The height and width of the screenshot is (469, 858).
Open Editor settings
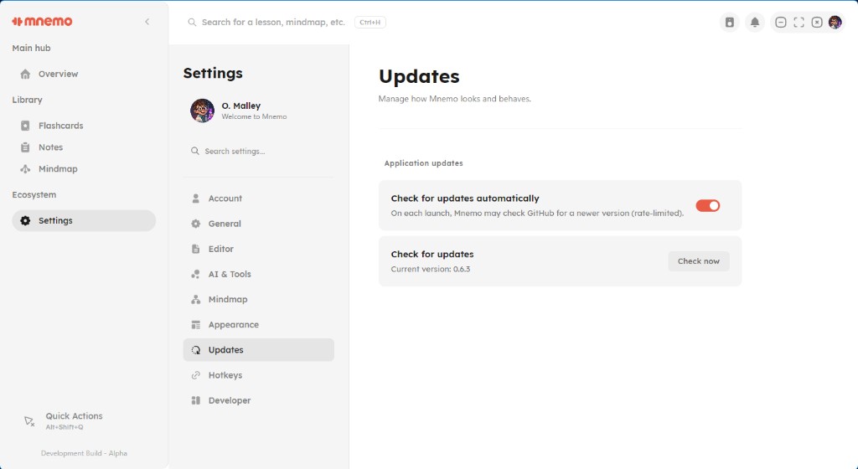(x=259, y=249)
